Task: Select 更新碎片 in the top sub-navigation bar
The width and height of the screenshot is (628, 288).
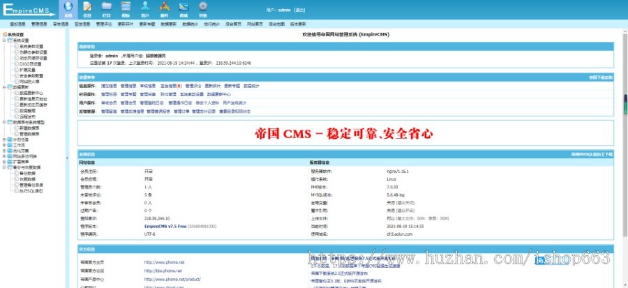Action: pos(126,24)
